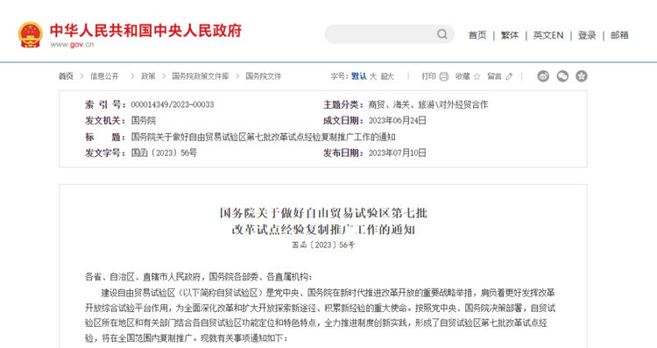Click the pencil message icon
Image resolution: width=657 pixels, height=348 pixels.
(x=509, y=76)
